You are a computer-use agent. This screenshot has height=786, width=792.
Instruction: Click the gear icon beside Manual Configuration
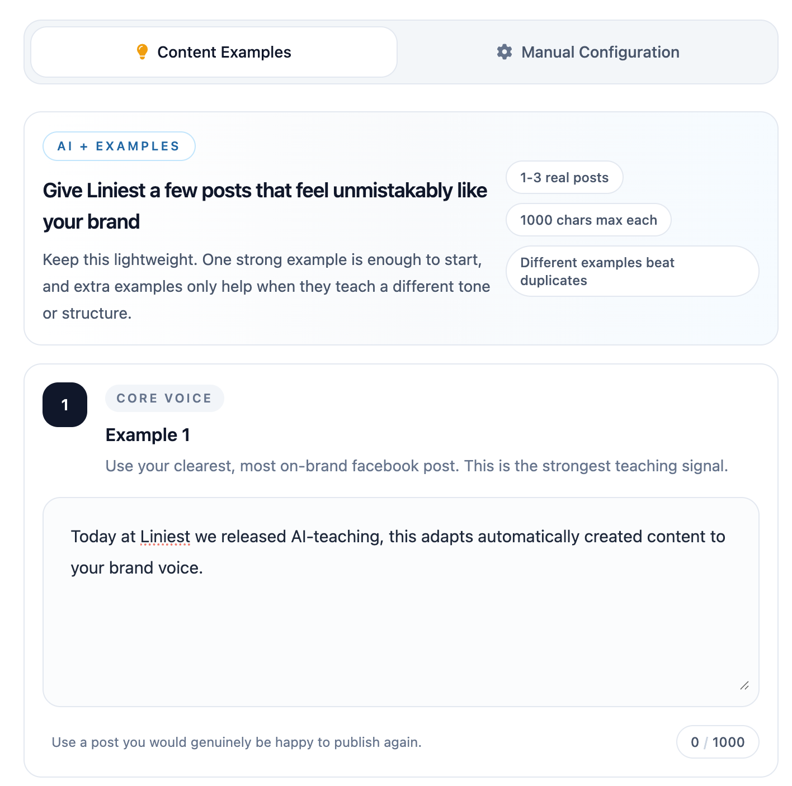505,52
